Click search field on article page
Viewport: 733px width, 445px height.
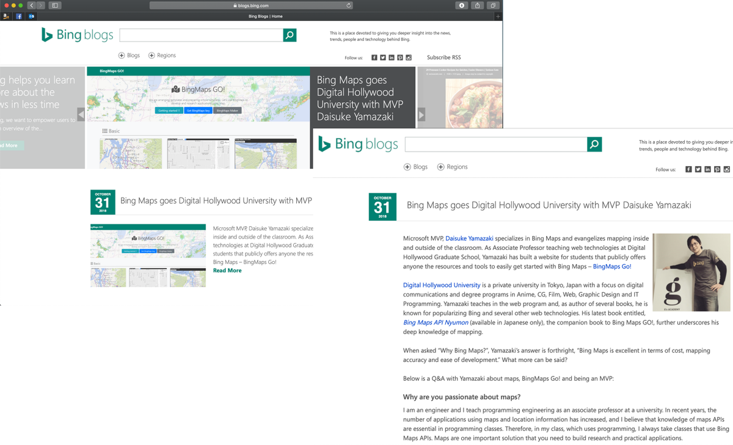(496, 144)
